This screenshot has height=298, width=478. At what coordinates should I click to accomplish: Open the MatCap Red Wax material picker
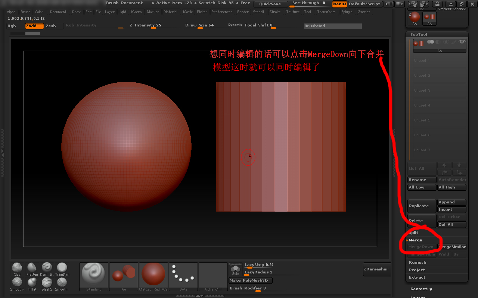click(x=153, y=277)
